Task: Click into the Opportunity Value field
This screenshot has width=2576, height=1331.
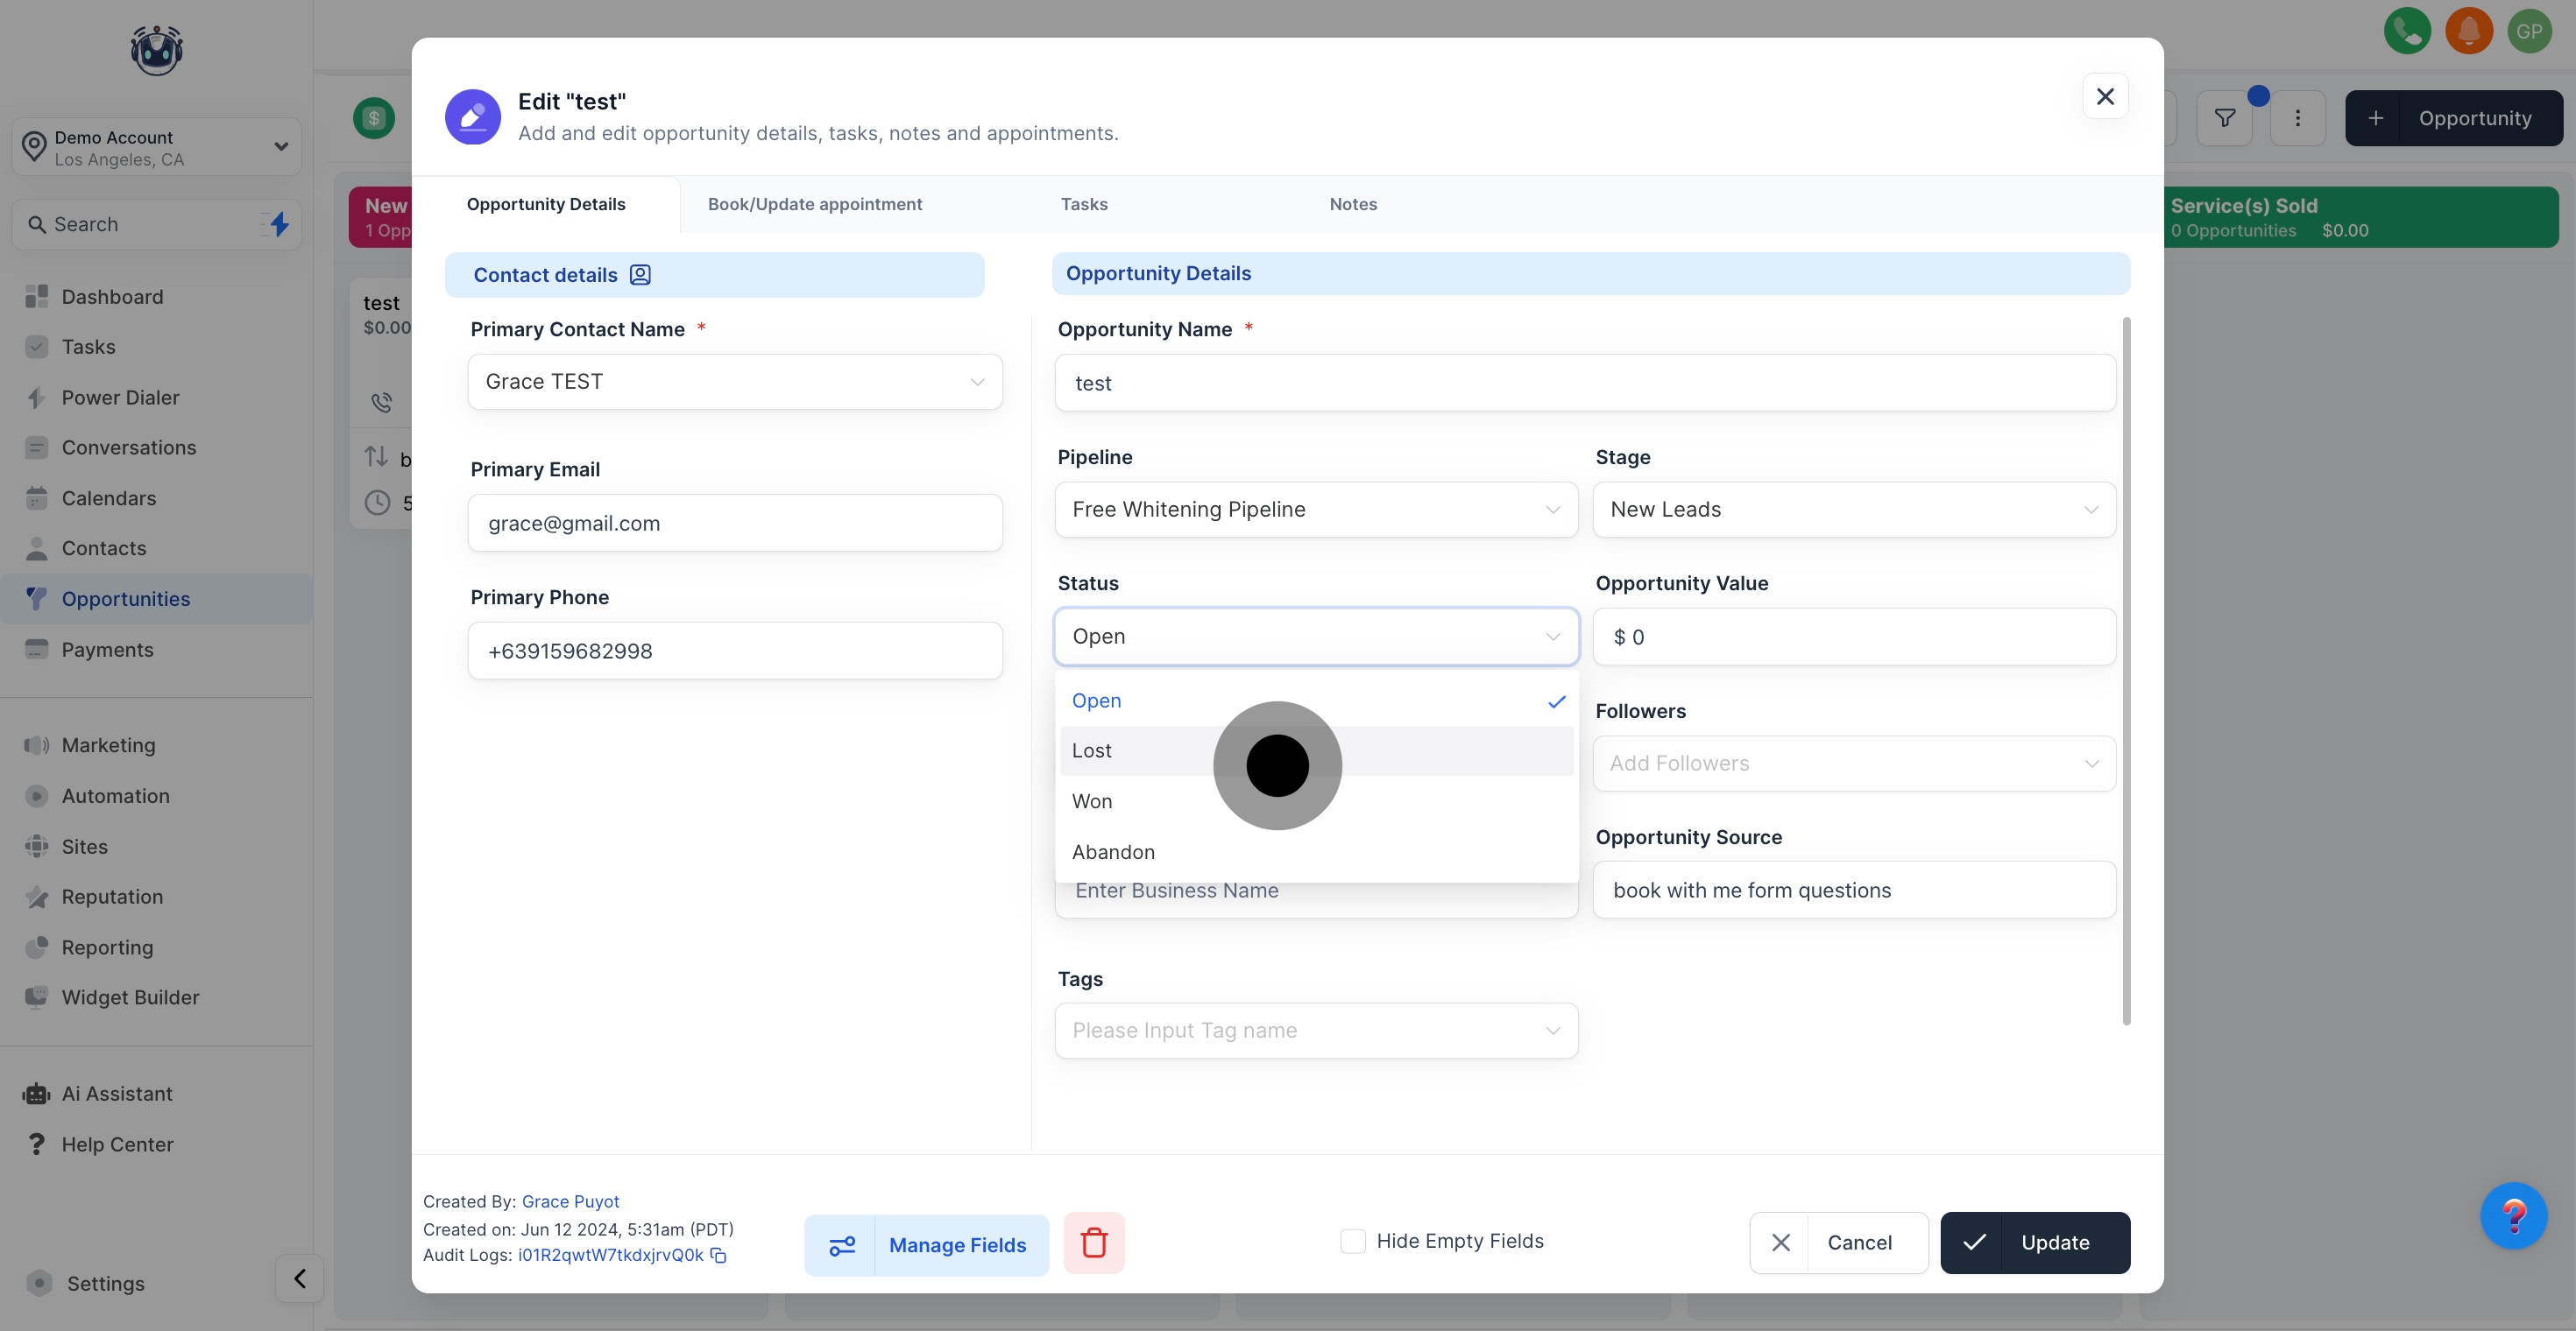Action: pos(1853,637)
